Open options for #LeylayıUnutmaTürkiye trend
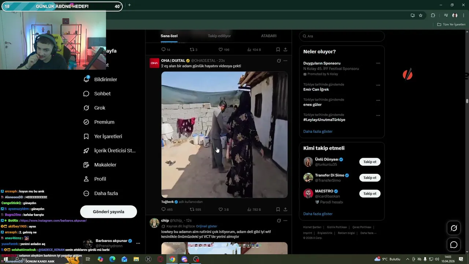469x264 pixels. click(378, 115)
